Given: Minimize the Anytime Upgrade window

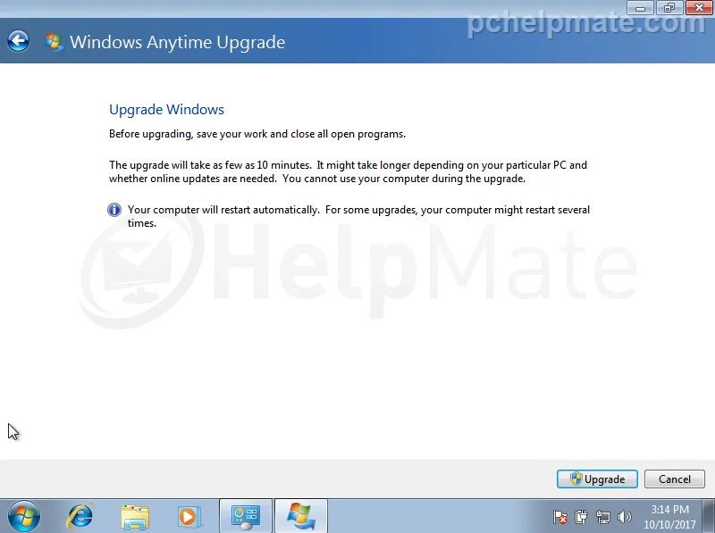Looking at the screenshot, I should coord(640,8).
